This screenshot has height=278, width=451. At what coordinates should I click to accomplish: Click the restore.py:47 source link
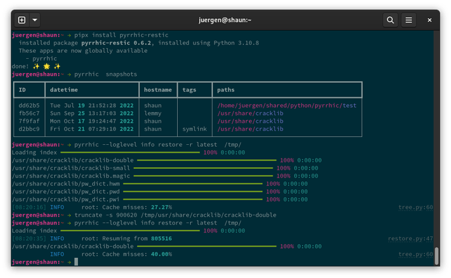click(x=410, y=238)
